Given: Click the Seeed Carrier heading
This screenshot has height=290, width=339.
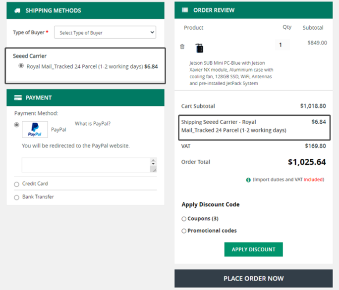Looking at the screenshot, I should [30, 56].
